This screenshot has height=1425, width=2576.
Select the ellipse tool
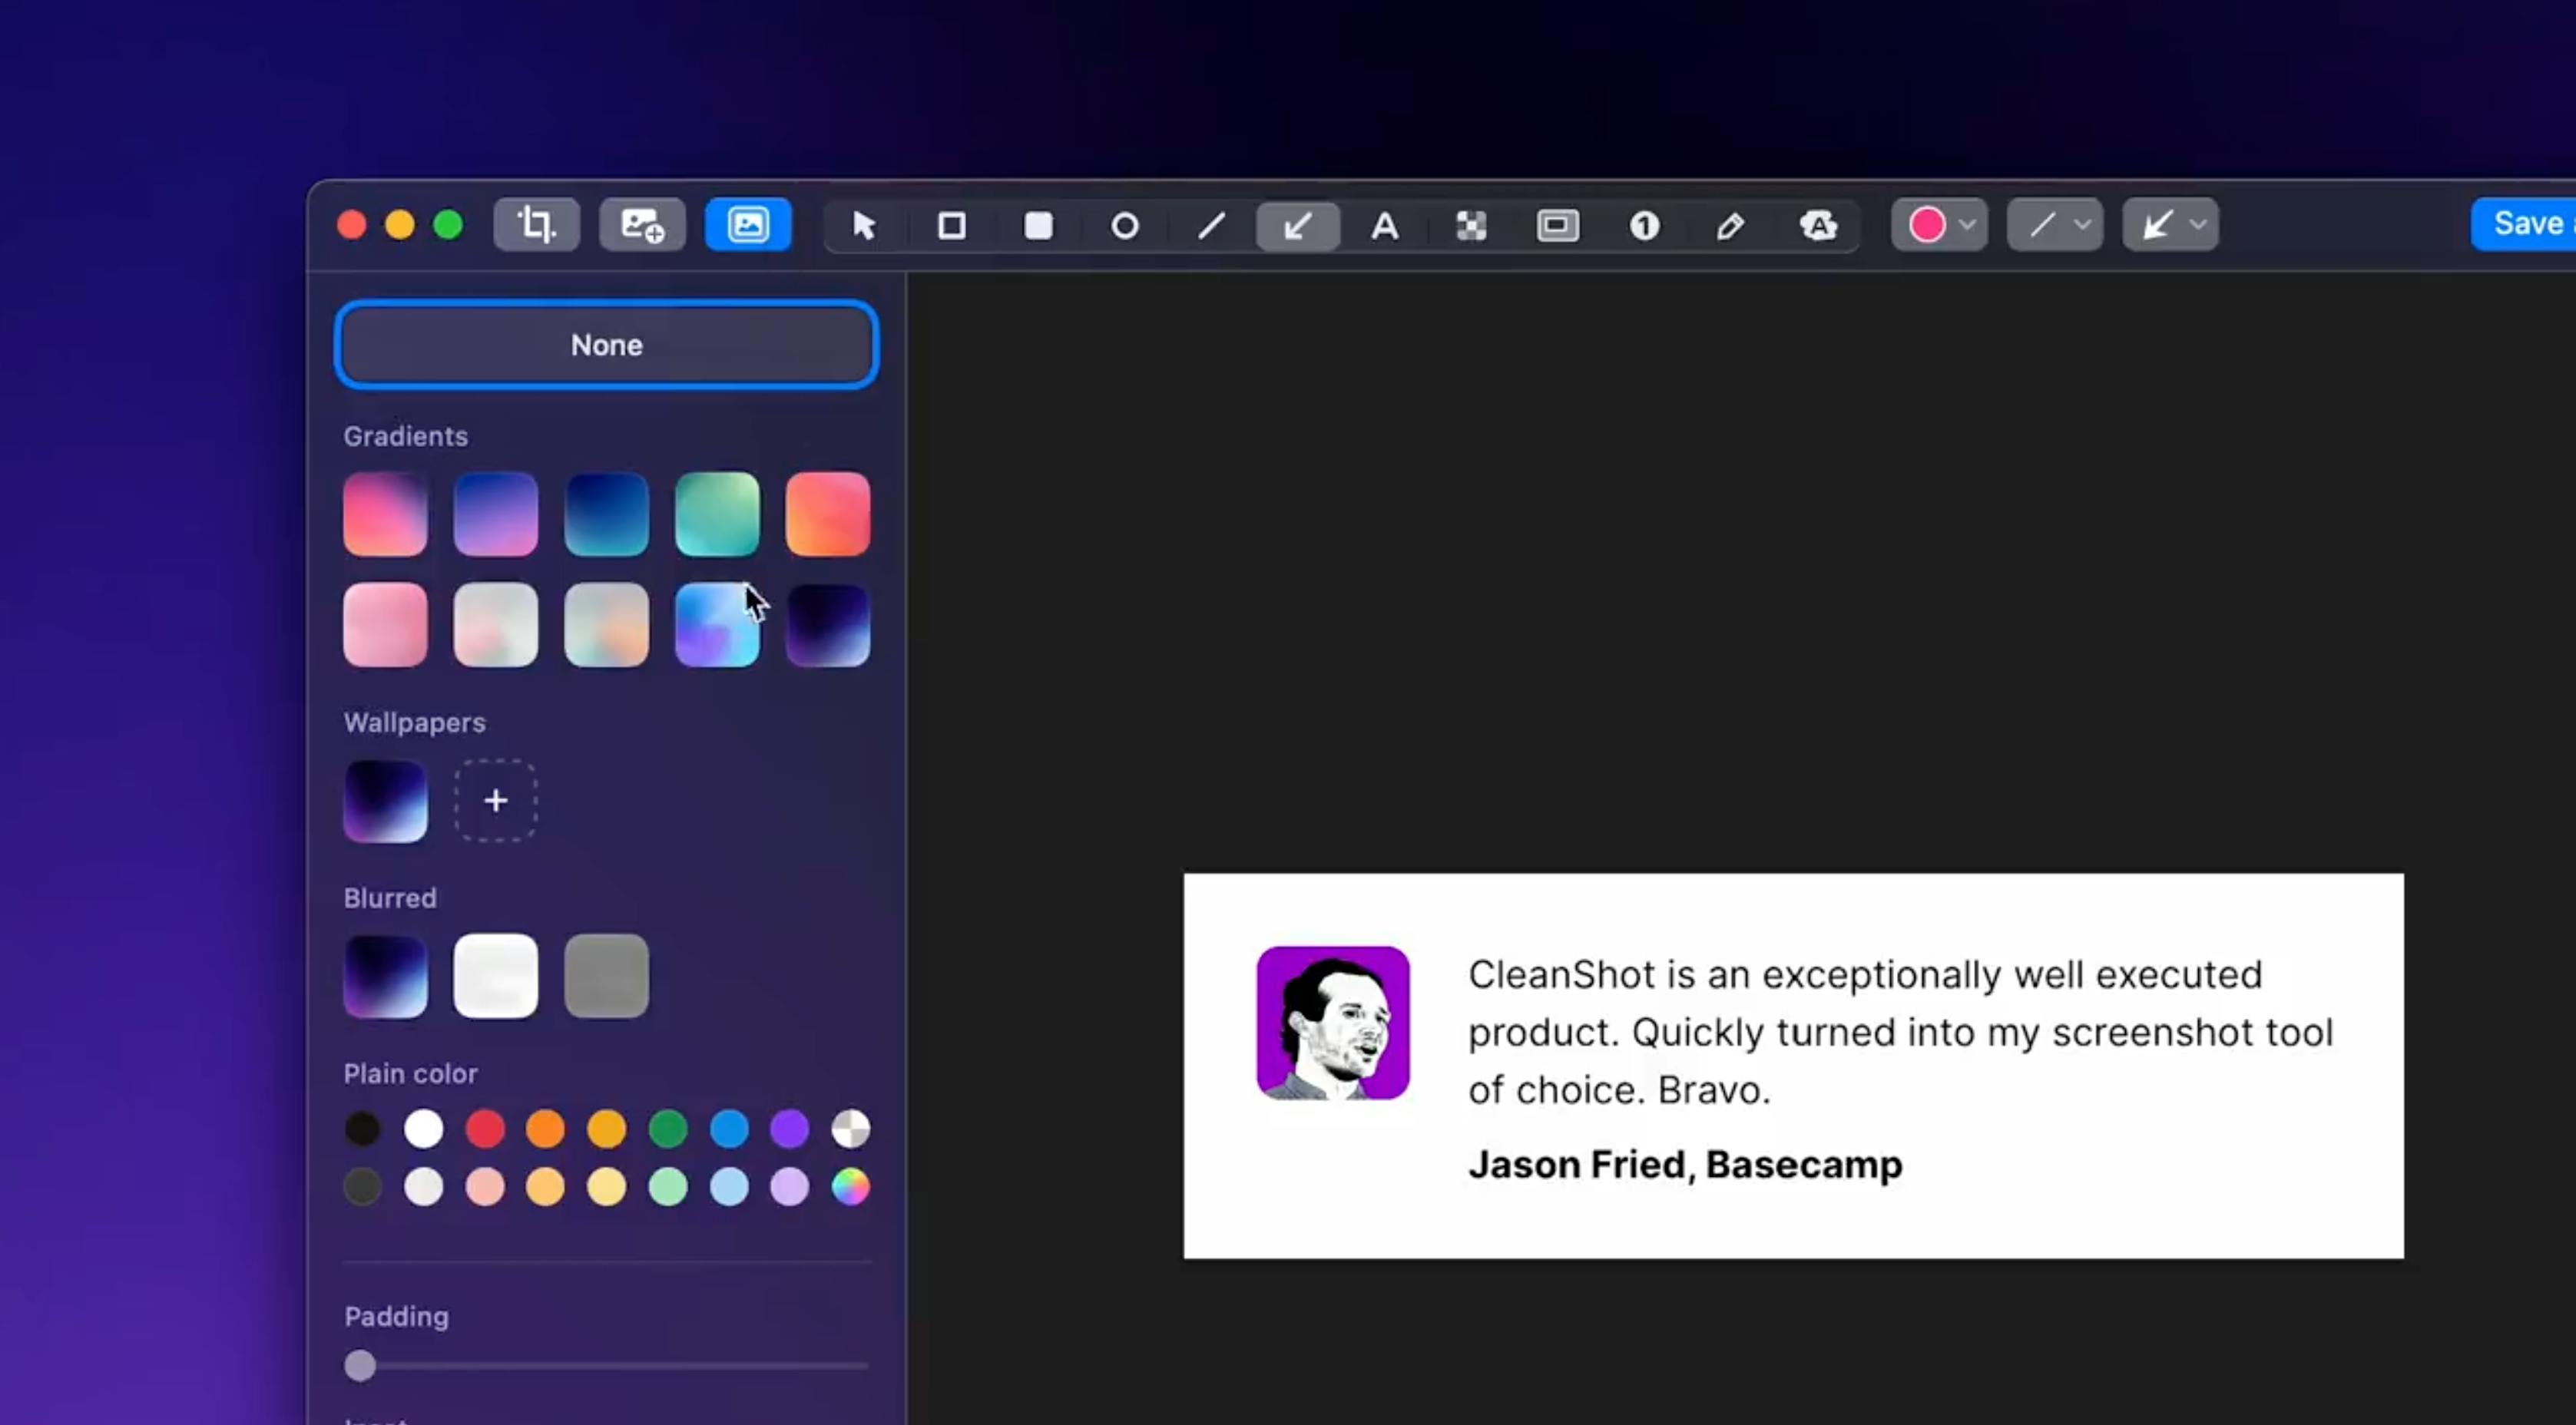[x=1125, y=226]
